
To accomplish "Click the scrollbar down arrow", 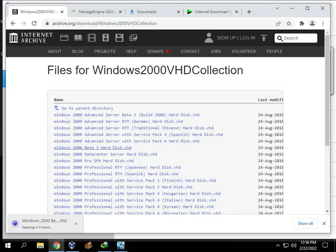I will click(x=327, y=211).
